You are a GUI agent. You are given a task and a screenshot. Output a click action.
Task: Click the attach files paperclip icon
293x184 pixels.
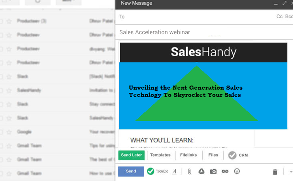[x=190, y=171]
